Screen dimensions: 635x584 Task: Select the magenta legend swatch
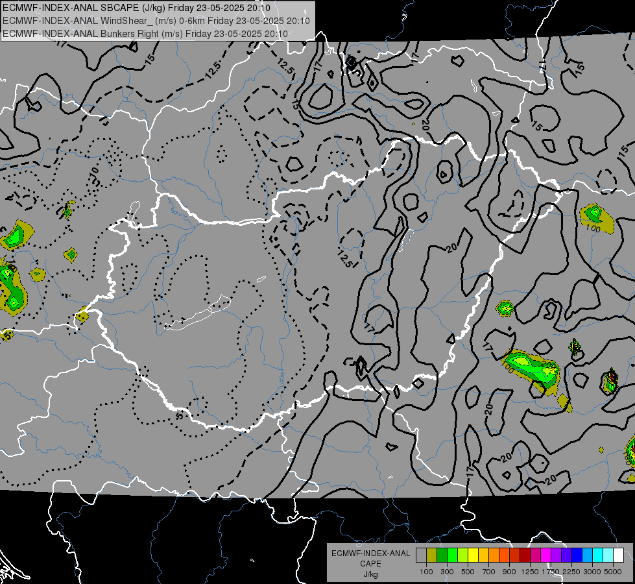pyautogui.click(x=546, y=555)
